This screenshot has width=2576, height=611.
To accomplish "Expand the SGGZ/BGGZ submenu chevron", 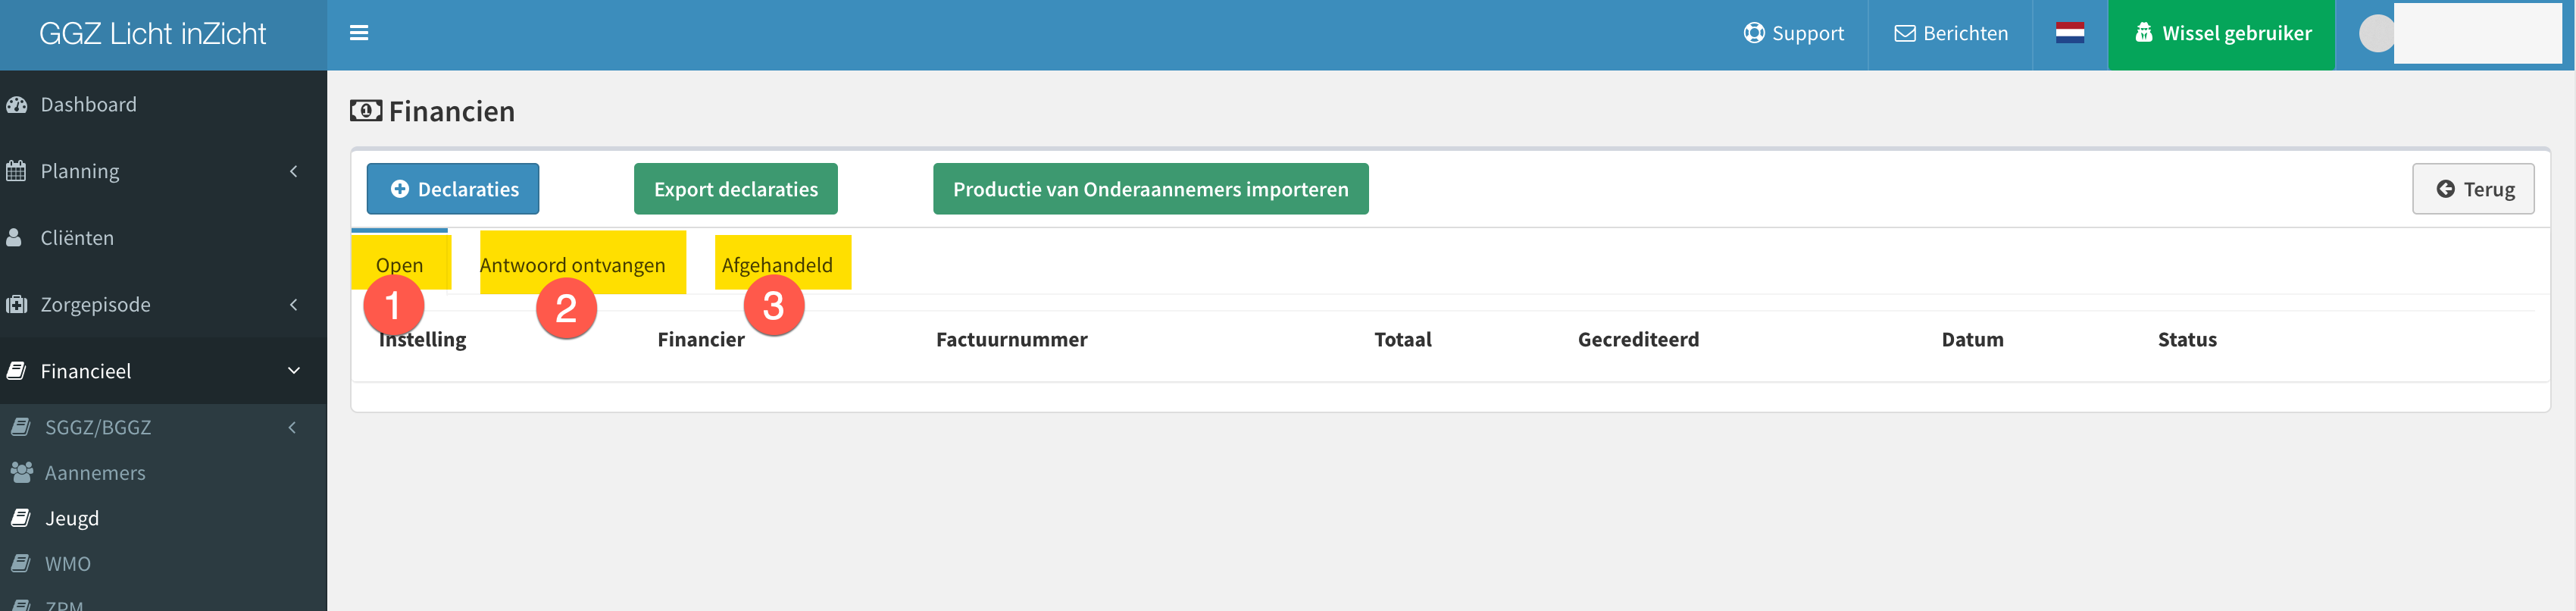I will point(292,427).
